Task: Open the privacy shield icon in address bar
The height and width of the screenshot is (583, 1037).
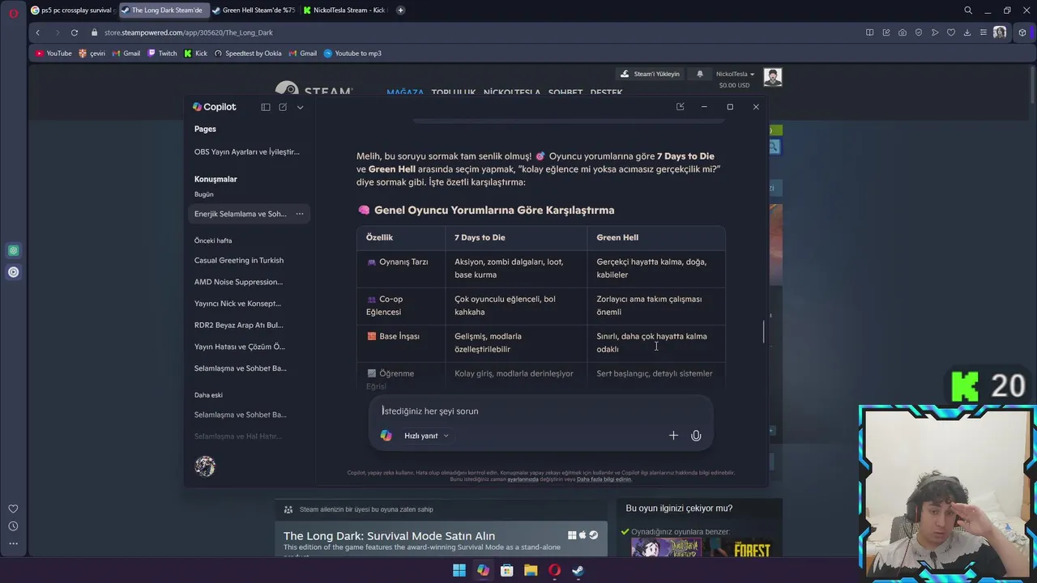Action: [918, 32]
